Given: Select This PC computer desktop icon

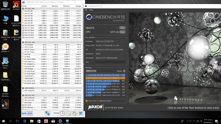Looking at the screenshot, I should (x=5, y=20).
